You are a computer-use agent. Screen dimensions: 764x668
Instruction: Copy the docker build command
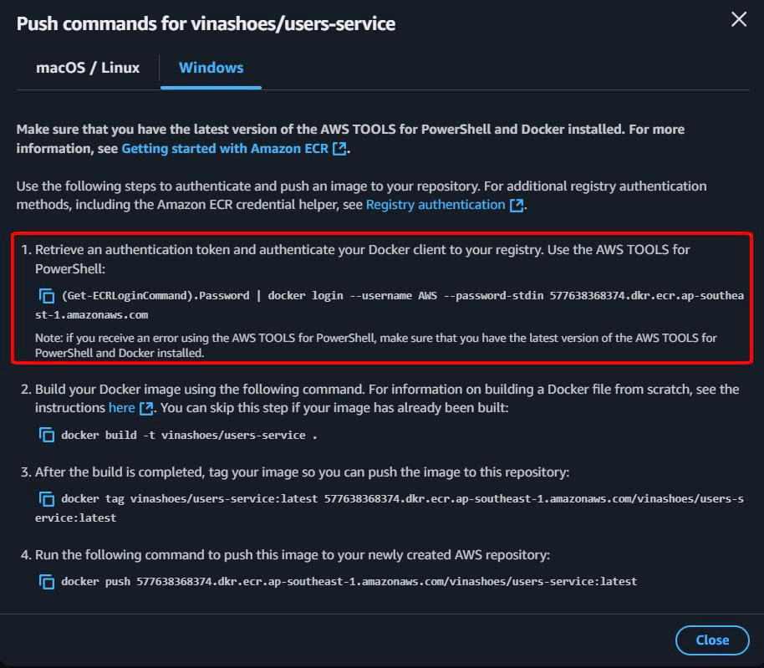47,435
